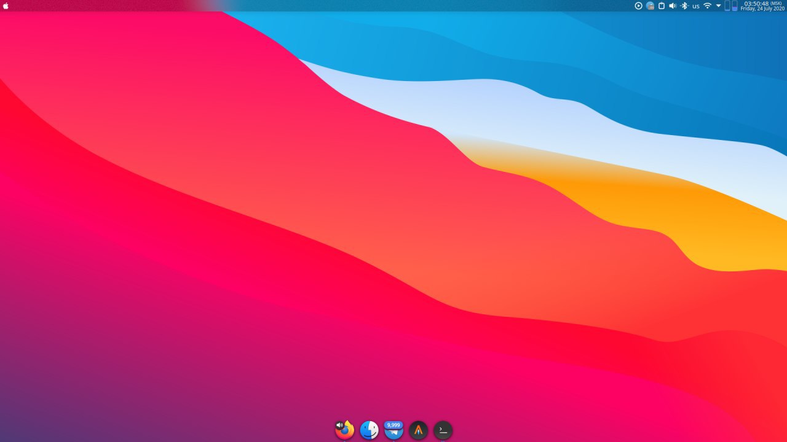Select the first virtual desktop in pager
Screen dimensions: 787x442
tap(727, 6)
